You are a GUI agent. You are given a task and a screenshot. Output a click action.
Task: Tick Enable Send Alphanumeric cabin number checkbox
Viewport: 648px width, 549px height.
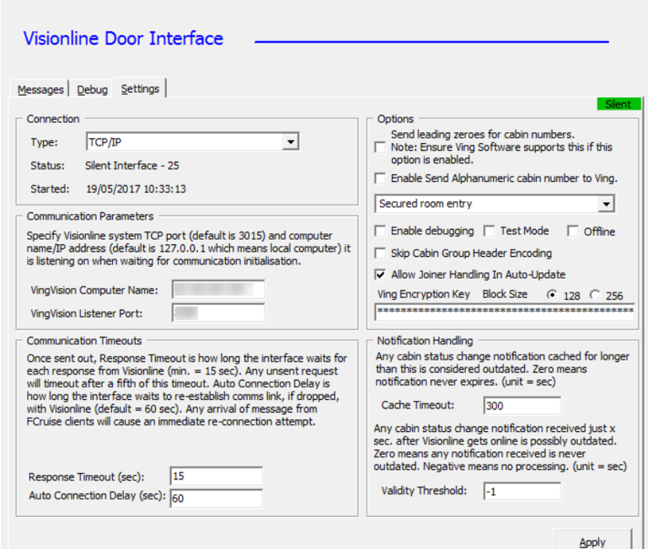click(x=380, y=178)
